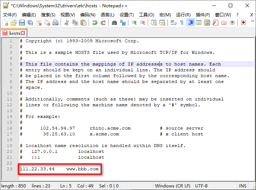Click rhino.acme.com on line 16
Image resolution: width=256 pixels, height=190 pixels.
[110, 128]
